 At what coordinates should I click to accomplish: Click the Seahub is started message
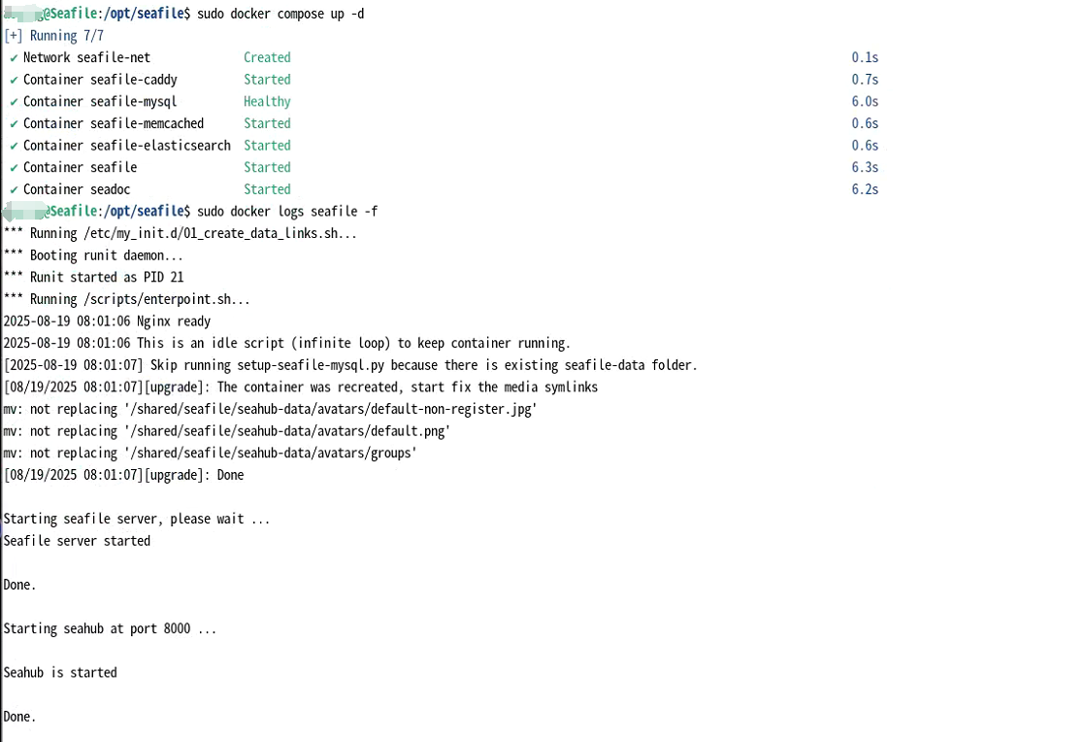point(60,673)
